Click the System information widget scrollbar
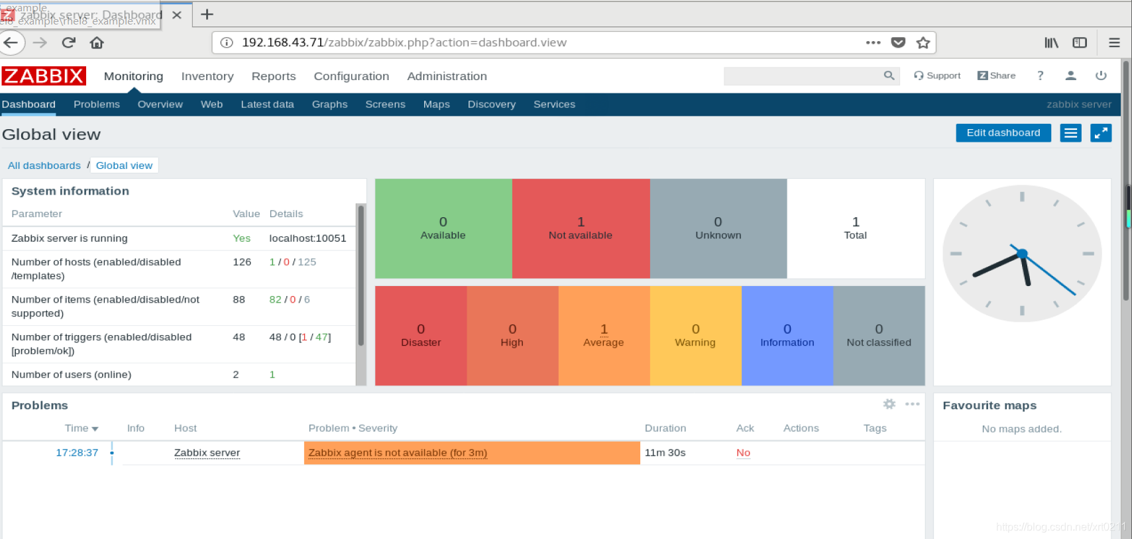Image resolution: width=1132 pixels, height=539 pixels. [361, 275]
